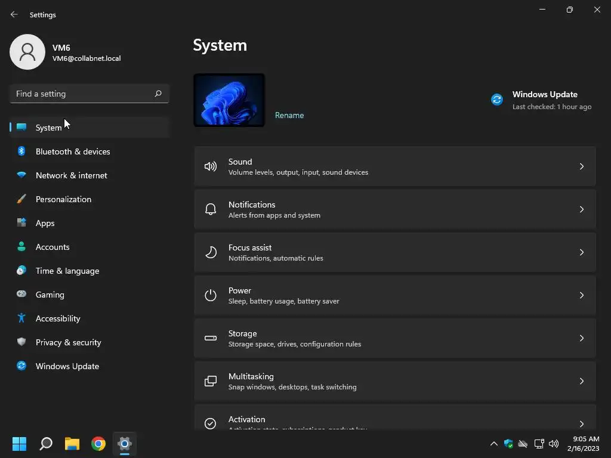Click the Power icon
Screen dimensions: 611x458
(x=211, y=295)
